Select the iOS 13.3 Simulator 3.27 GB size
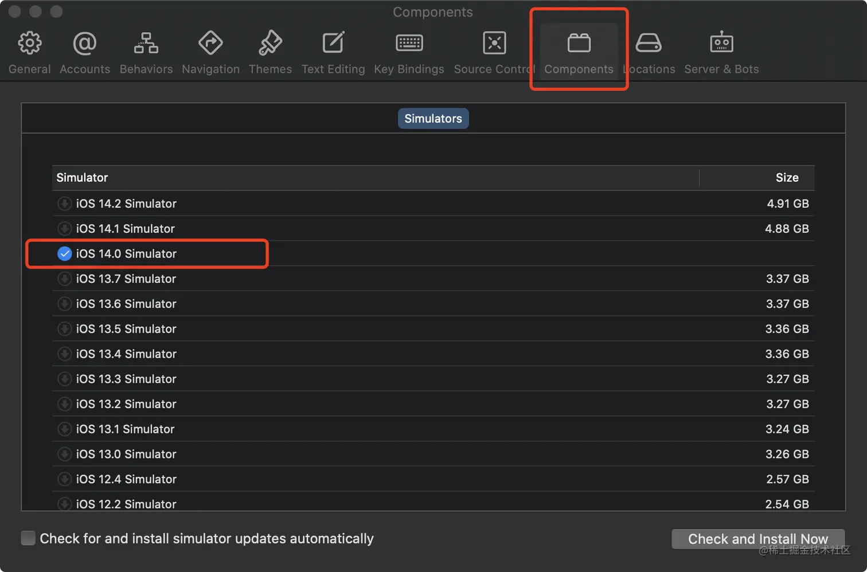Screen dimensions: 867x572 coord(787,379)
